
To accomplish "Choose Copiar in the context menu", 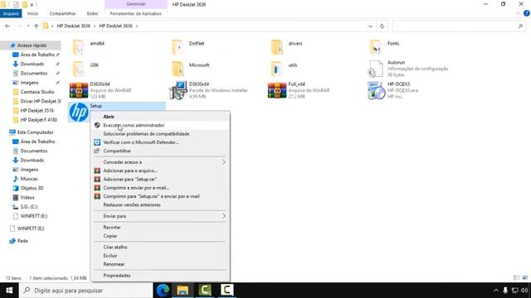I will coord(160,236).
